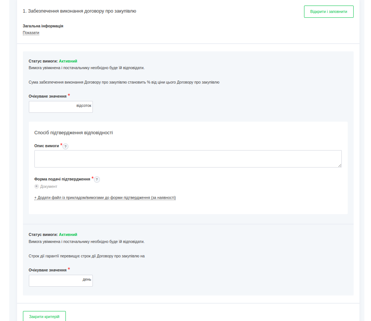Click the "Сума забезпечення виконання Договору" text
Viewport: 371px width, 321px height.
click(124, 82)
